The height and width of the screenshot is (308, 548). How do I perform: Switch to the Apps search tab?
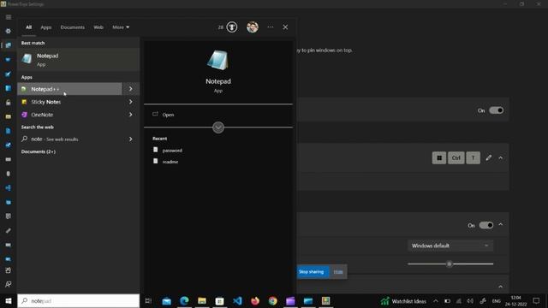point(45,27)
